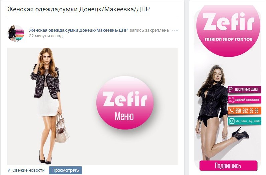Click the community avatar thumbnail
The image size is (266, 175).
pyautogui.click(x=16, y=33)
